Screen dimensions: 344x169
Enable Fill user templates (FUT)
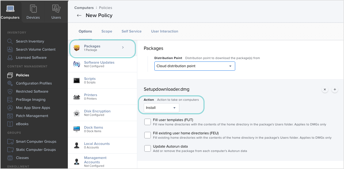tap(147, 122)
